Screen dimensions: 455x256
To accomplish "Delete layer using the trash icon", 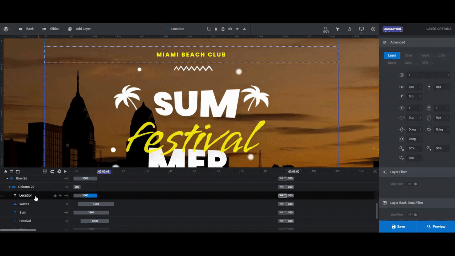I will (x=216, y=29).
